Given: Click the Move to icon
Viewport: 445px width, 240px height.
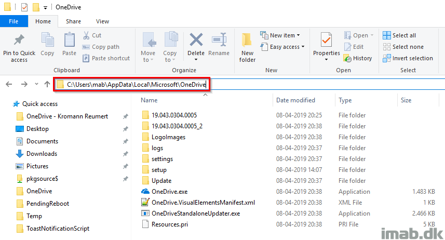Looking at the screenshot, I should [x=148, y=39].
